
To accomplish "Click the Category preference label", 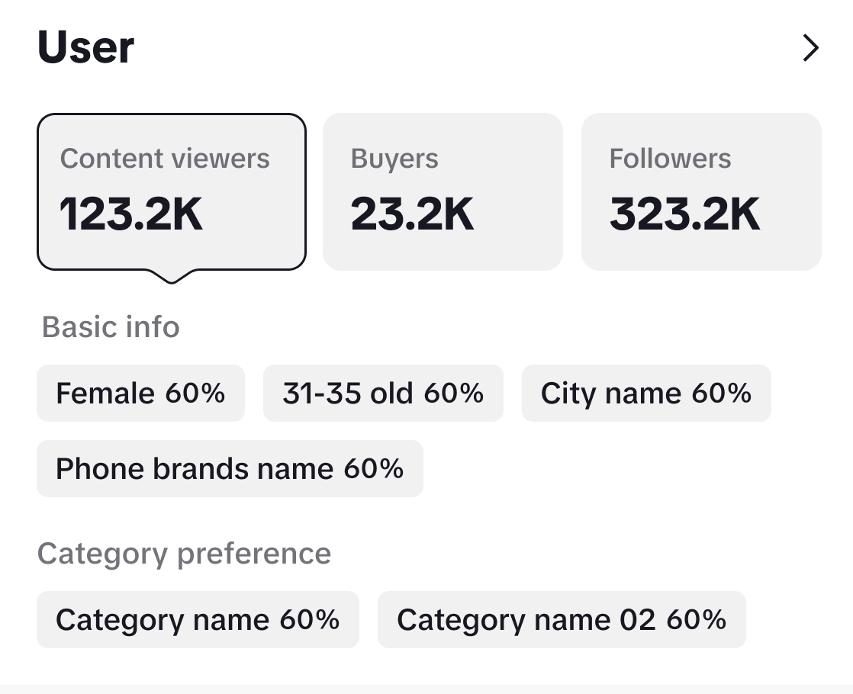I will click(x=184, y=554).
